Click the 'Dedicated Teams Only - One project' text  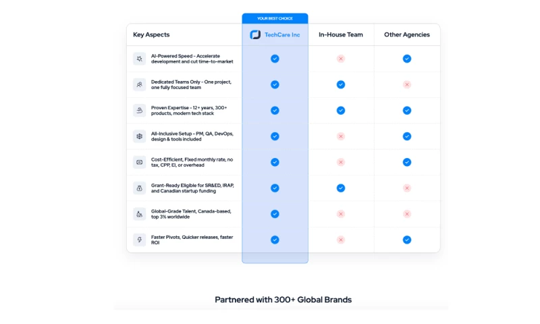191,84
